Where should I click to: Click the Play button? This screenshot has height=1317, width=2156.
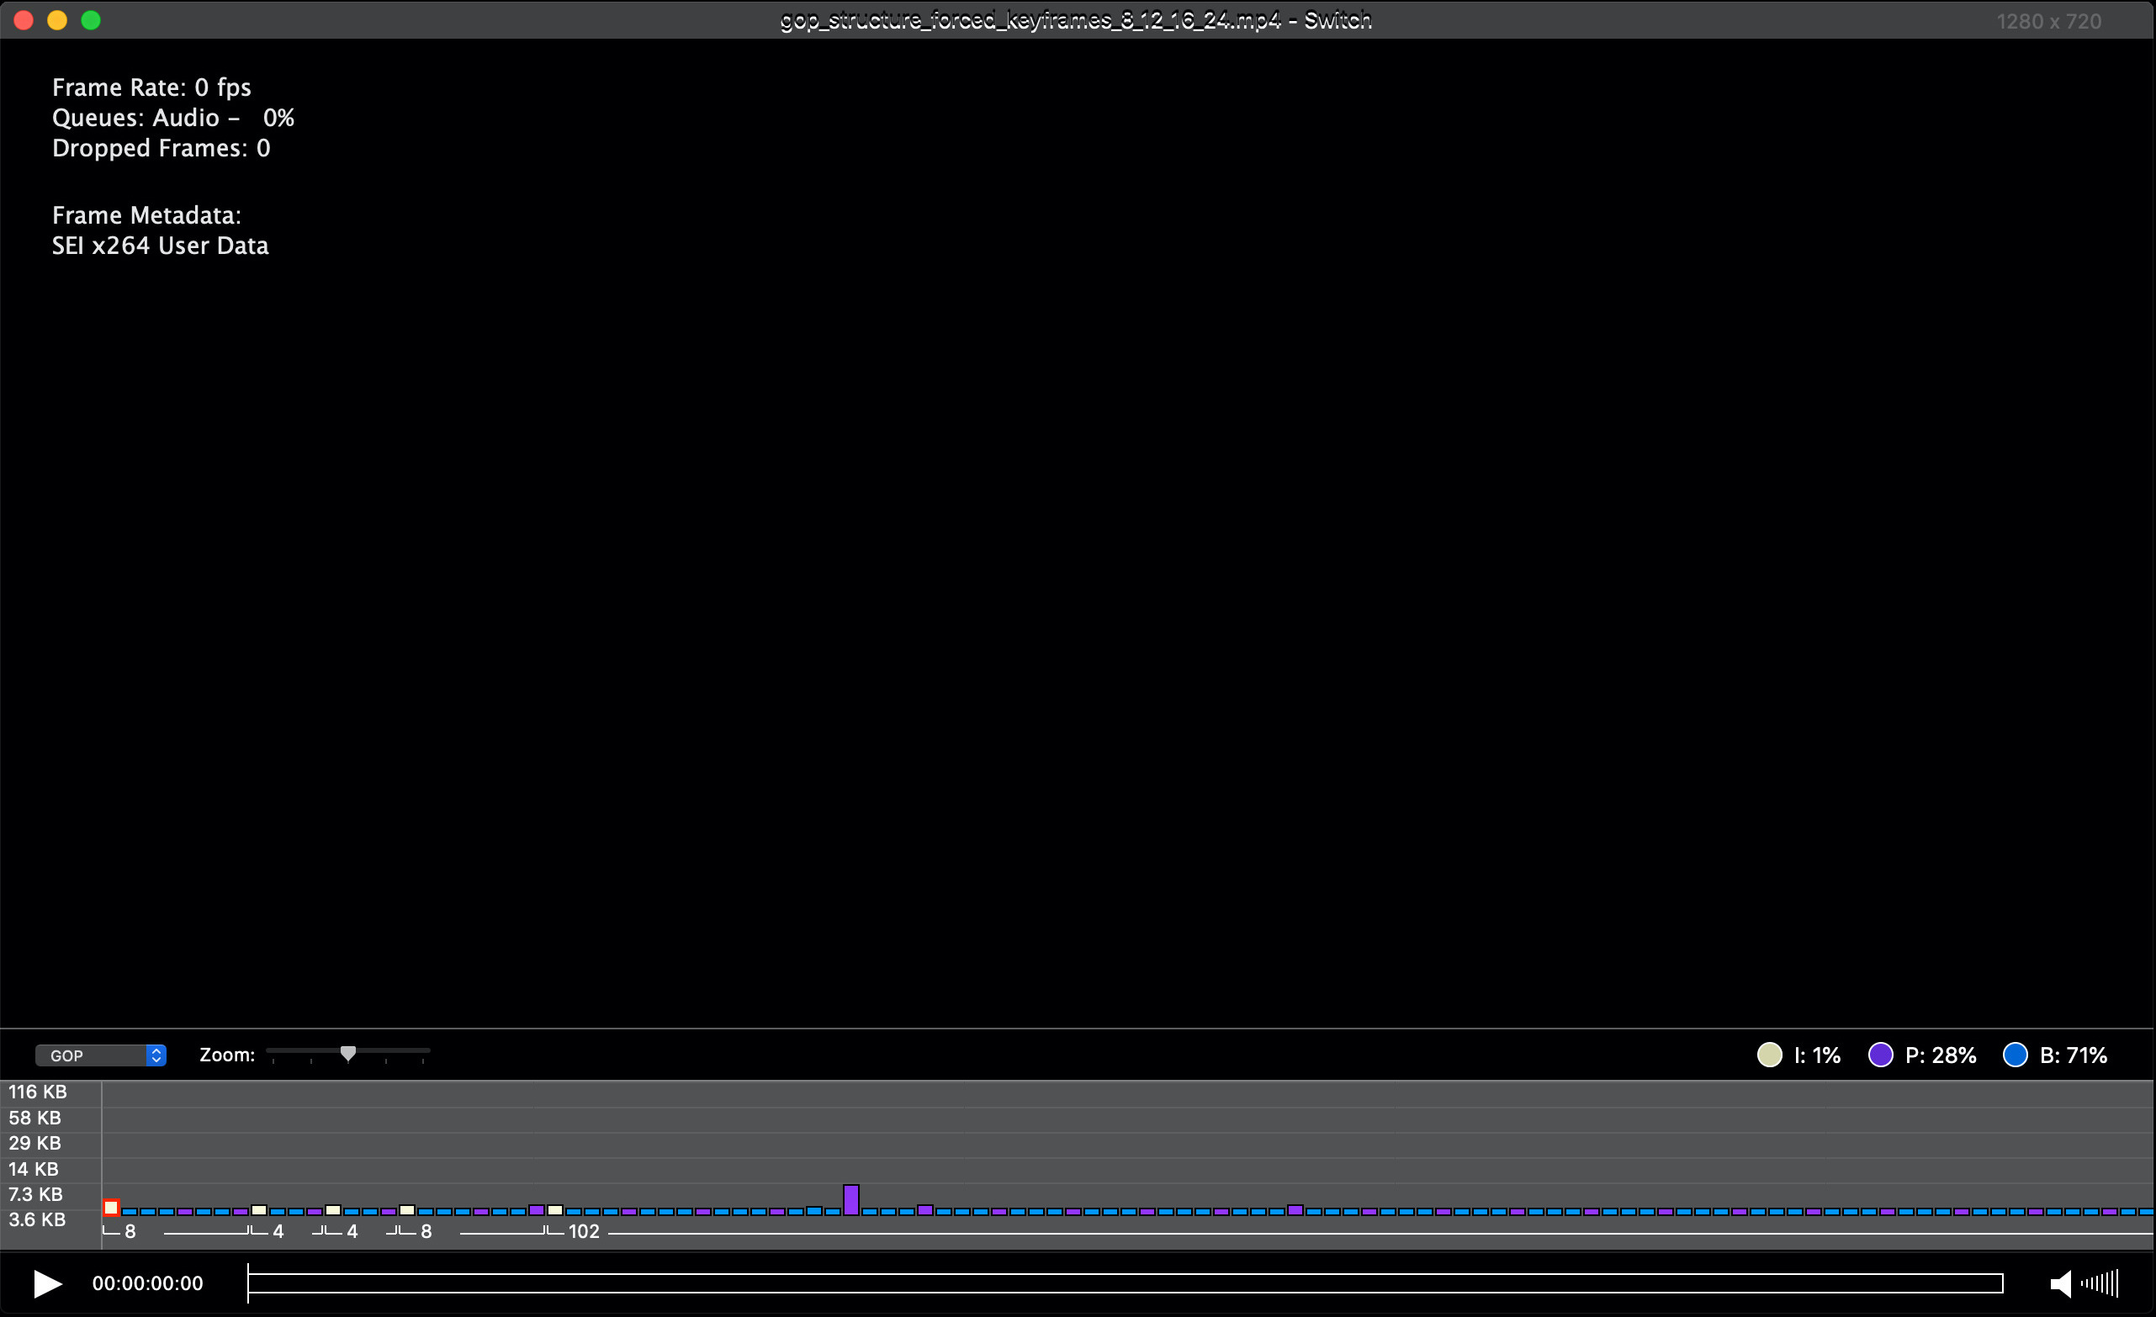47,1283
